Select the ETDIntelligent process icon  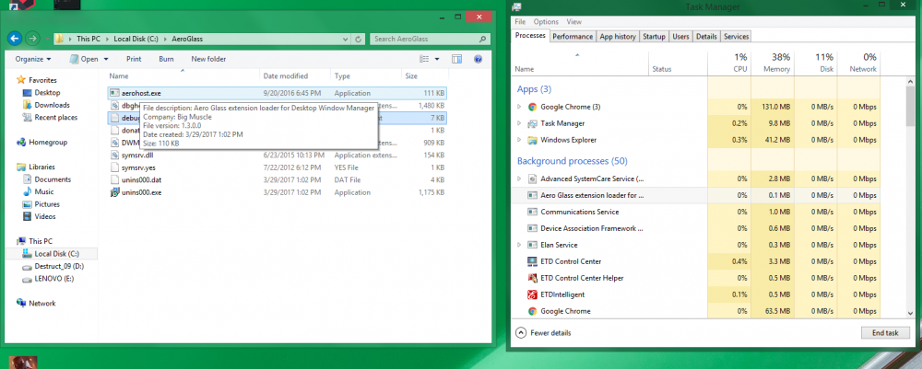click(533, 294)
